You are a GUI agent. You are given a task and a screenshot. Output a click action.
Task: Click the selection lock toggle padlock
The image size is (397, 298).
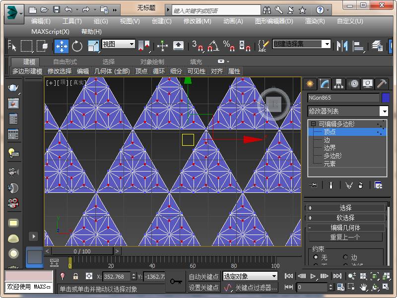click(x=75, y=276)
